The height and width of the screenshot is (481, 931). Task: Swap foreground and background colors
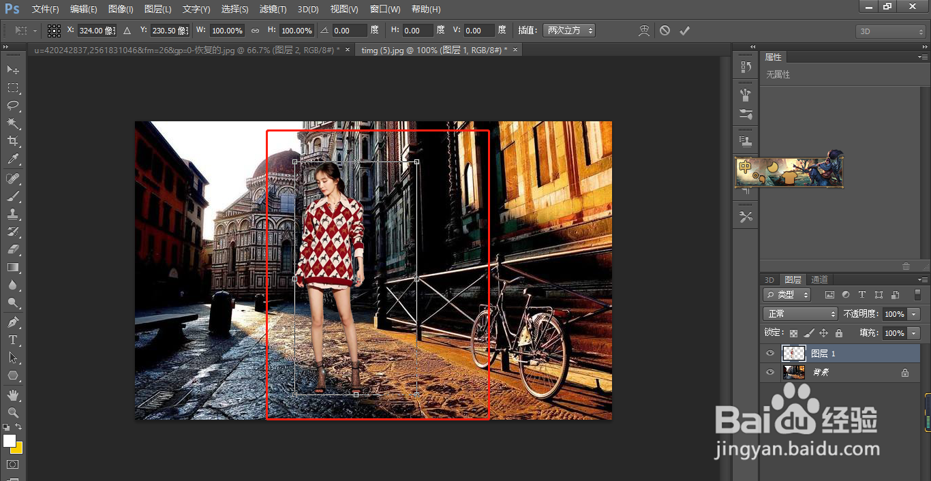coord(18,427)
